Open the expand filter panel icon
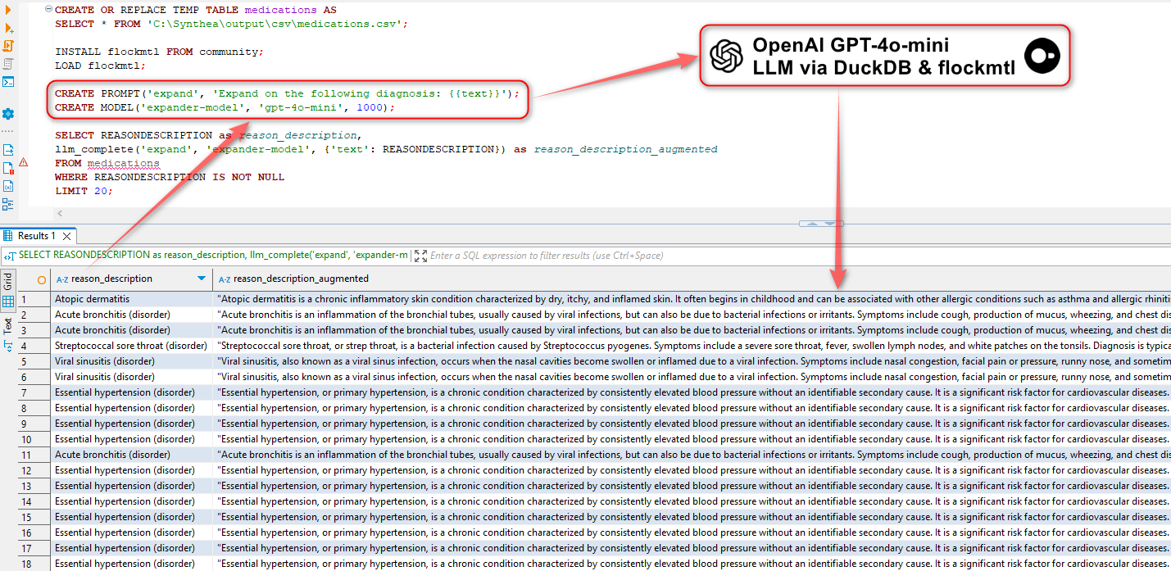1171x571 pixels. [x=420, y=256]
